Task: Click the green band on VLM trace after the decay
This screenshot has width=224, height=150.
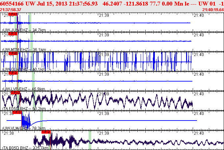Action: click(42, 120)
